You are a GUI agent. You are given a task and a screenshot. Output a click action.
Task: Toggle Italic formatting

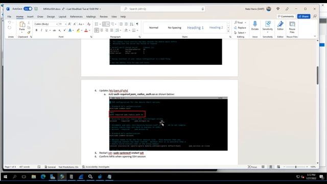tap(41, 31)
